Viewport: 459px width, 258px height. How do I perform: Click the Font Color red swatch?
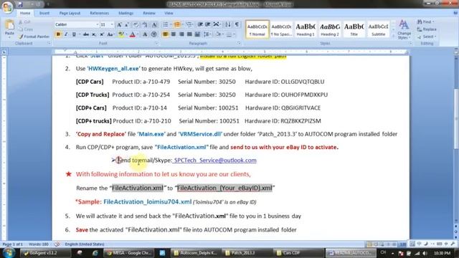pyautogui.click(x=132, y=34)
